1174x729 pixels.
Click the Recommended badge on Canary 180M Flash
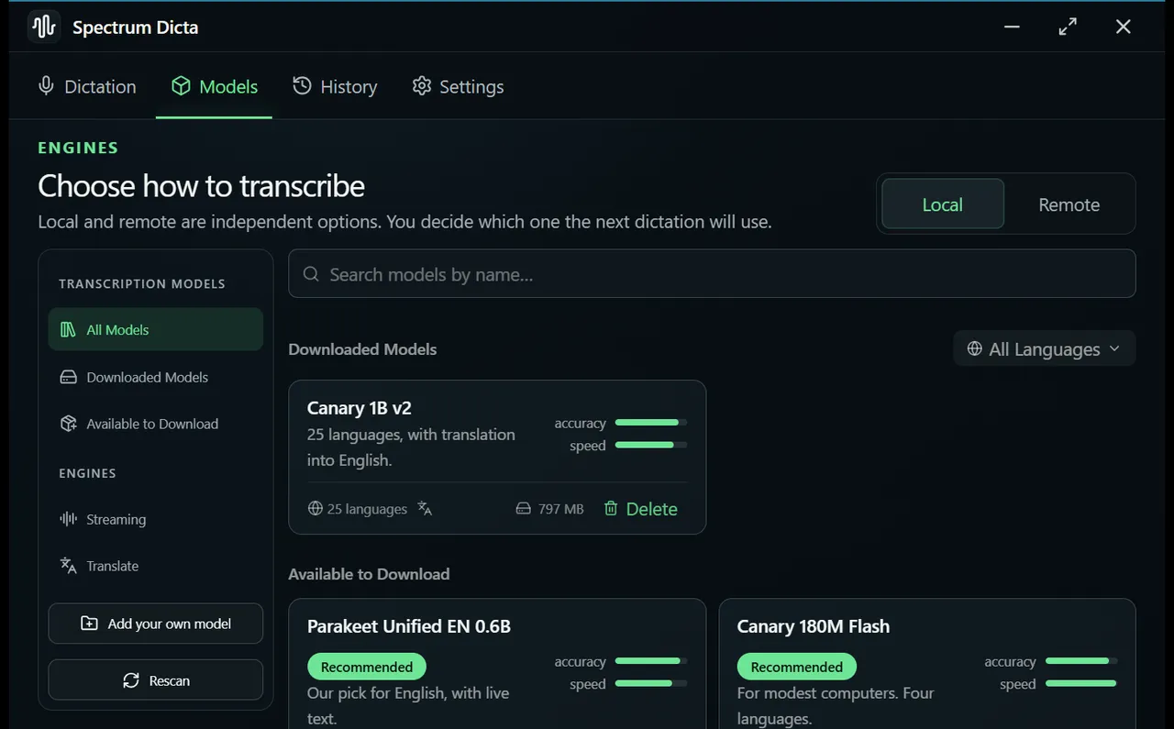(x=797, y=667)
